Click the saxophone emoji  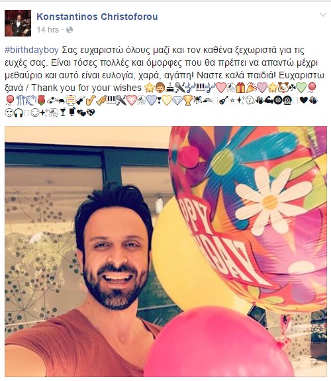91,100
